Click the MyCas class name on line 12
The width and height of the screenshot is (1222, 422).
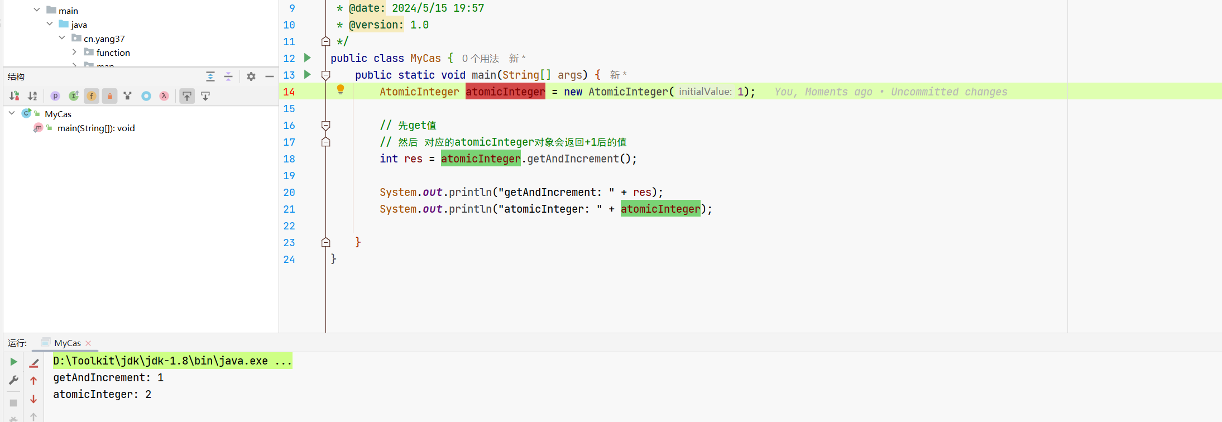tap(425, 58)
